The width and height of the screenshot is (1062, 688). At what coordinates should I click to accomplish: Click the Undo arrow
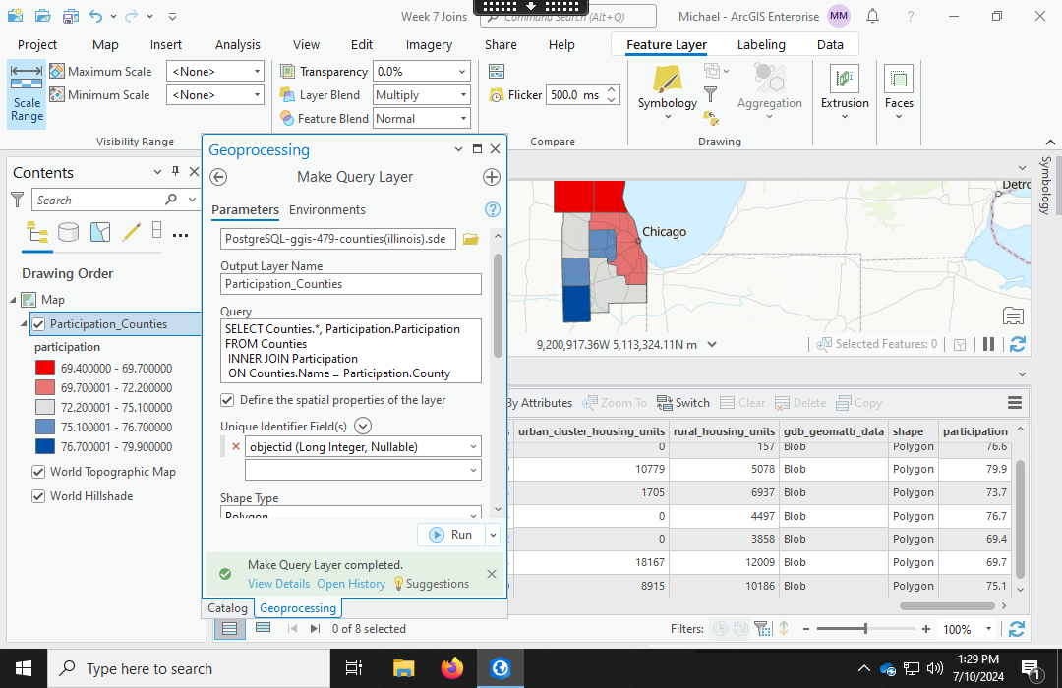tap(96, 17)
